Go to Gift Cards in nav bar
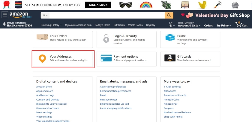Viewport: 252px width, 122px height. pyautogui.click(x=119, y=25)
